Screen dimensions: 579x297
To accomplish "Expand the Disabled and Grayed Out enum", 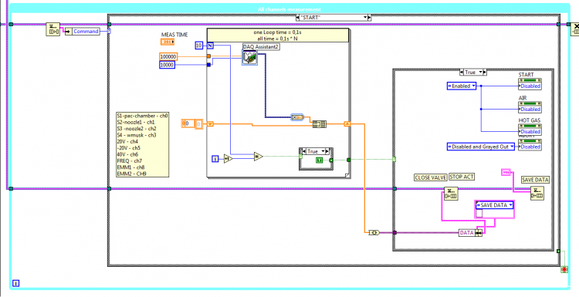I will pos(480,147).
